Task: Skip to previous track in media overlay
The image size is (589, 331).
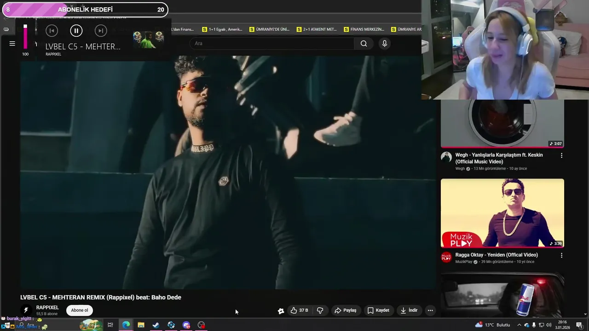Action: (x=52, y=31)
